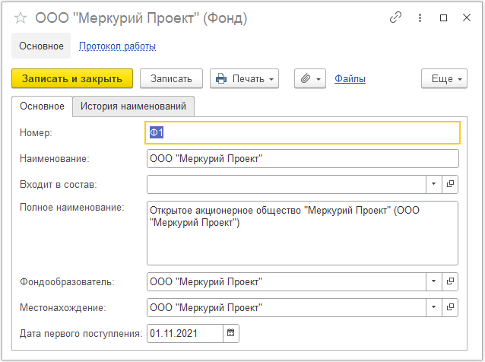Viewport: 485px width, 362px height.
Task: Expand the Входит в состав dropdown
Action: [x=433, y=184]
